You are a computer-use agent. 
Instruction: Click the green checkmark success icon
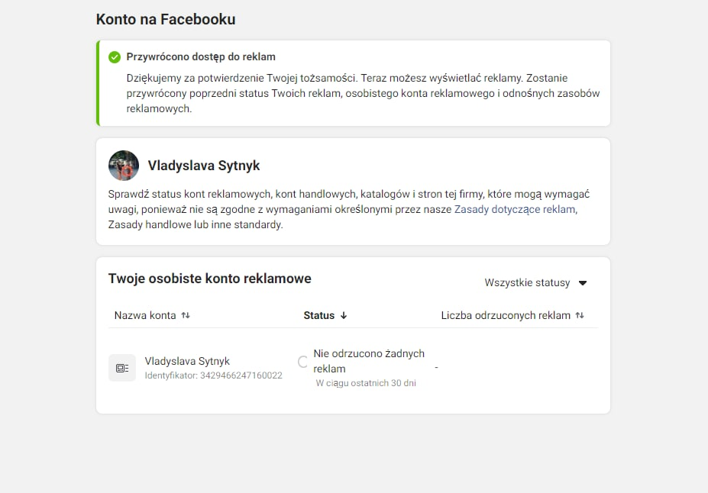click(x=115, y=57)
